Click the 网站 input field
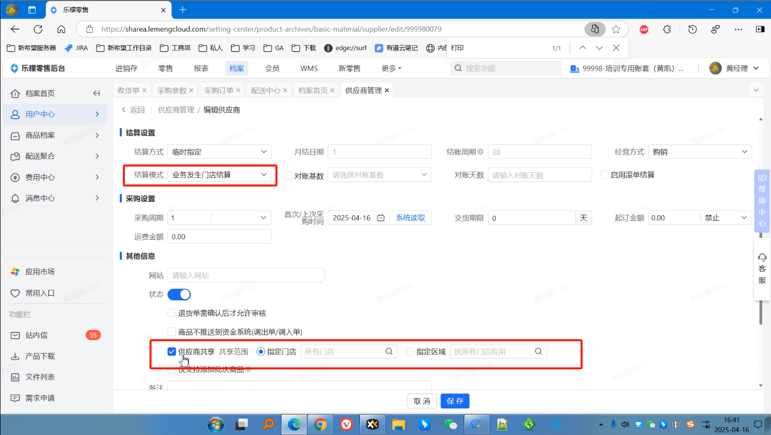This screenshot has width=771, height=435. pyautogui.click(x=246, y=275)
